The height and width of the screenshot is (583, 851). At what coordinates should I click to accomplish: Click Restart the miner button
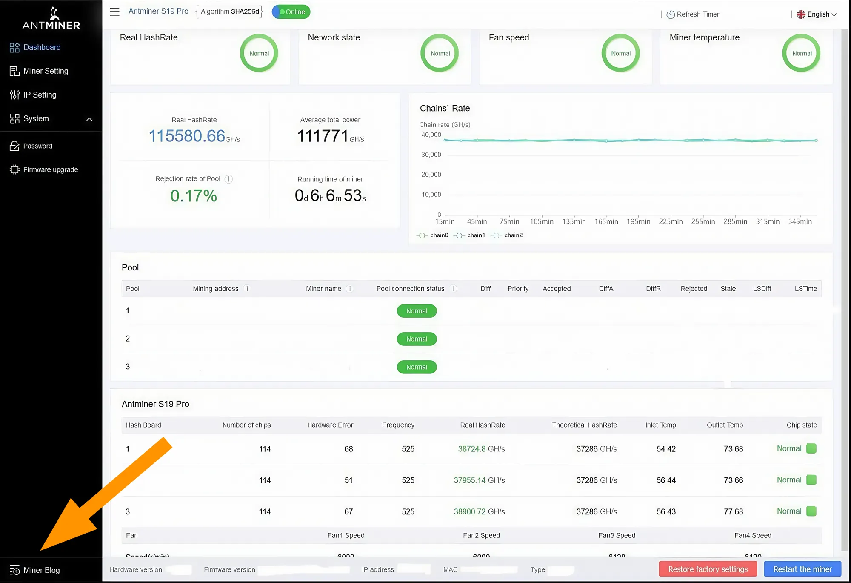click(802, 569)
